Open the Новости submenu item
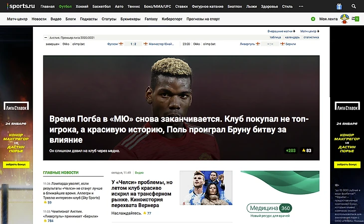This screenshot has width=364, height=224. [x=39, y=19]
